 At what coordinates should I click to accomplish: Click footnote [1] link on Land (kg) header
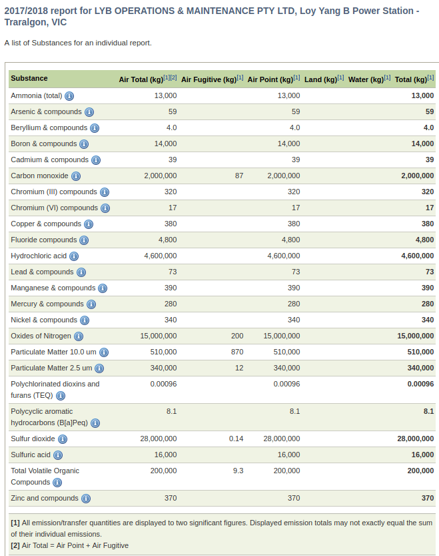pyautogui.click(x=340, y=78)
